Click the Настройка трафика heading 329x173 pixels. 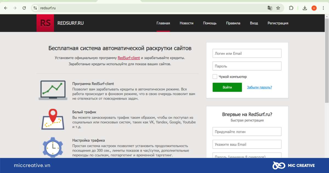tap(89, 140)
